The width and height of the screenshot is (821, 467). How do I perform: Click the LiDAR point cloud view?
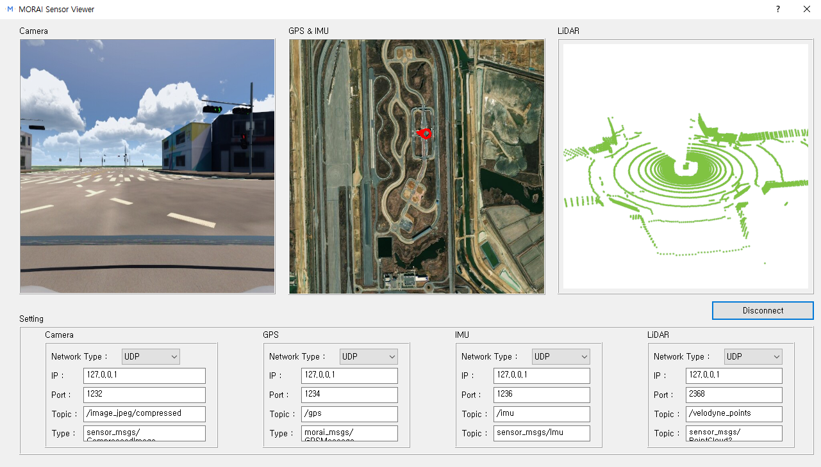(685, 166)
